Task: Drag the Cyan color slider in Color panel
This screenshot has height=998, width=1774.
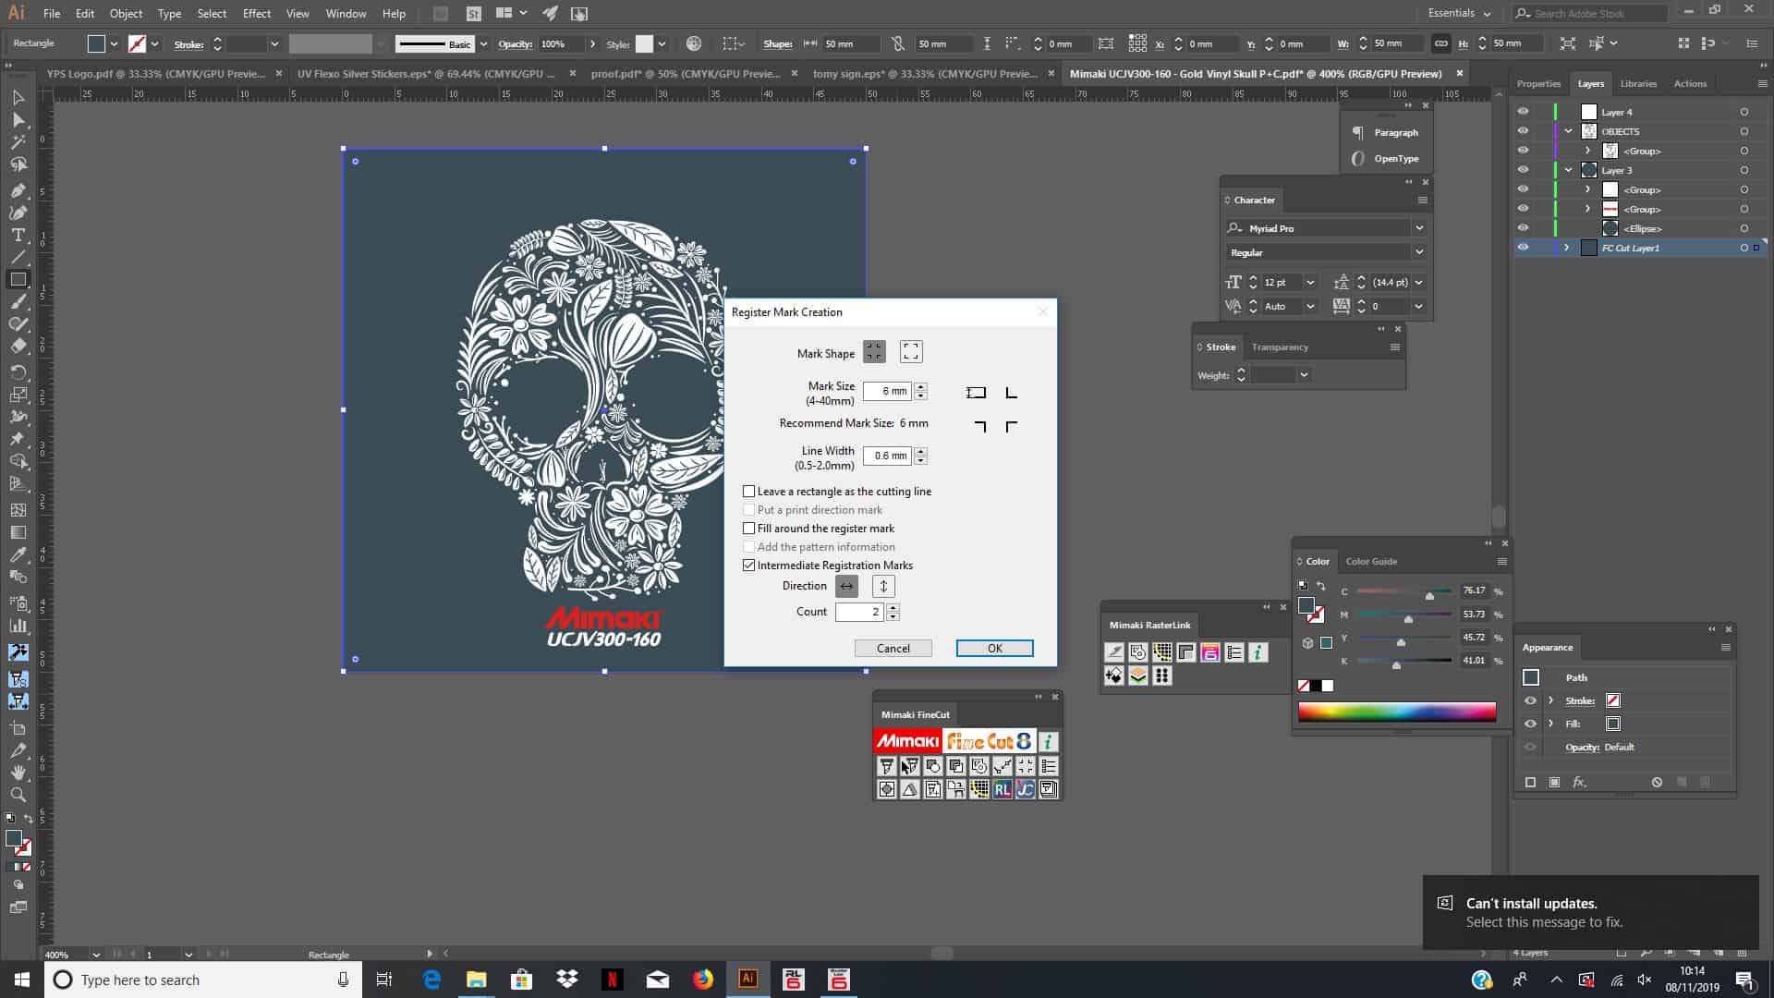Action: (1428, 593)
